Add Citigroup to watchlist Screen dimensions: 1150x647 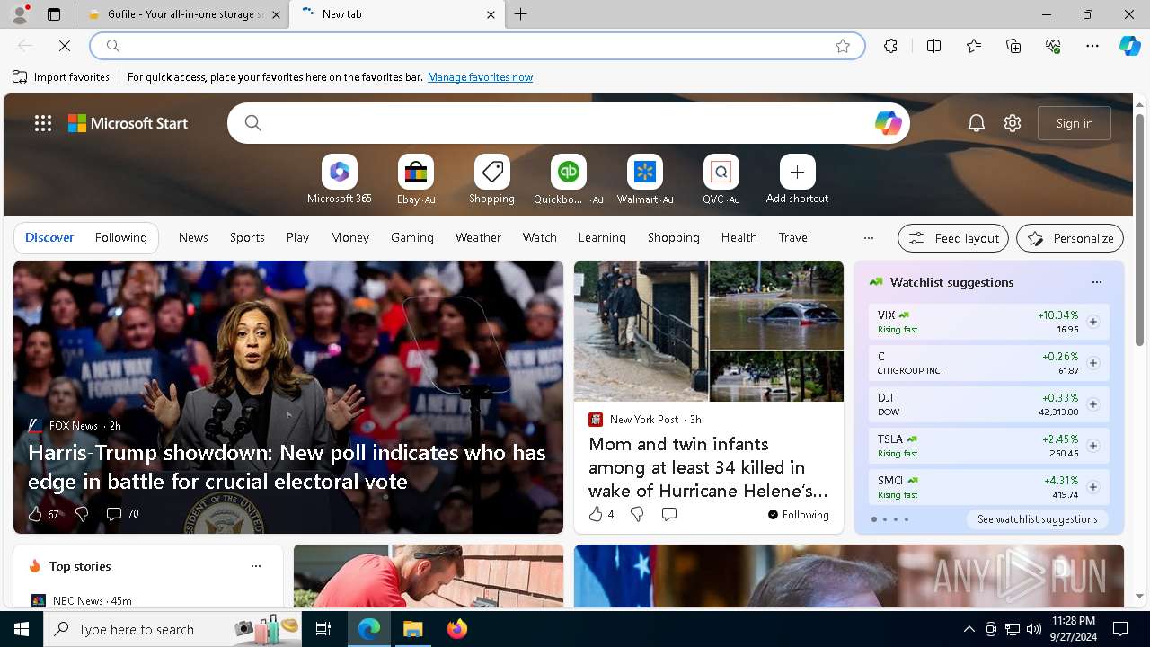1092,363
